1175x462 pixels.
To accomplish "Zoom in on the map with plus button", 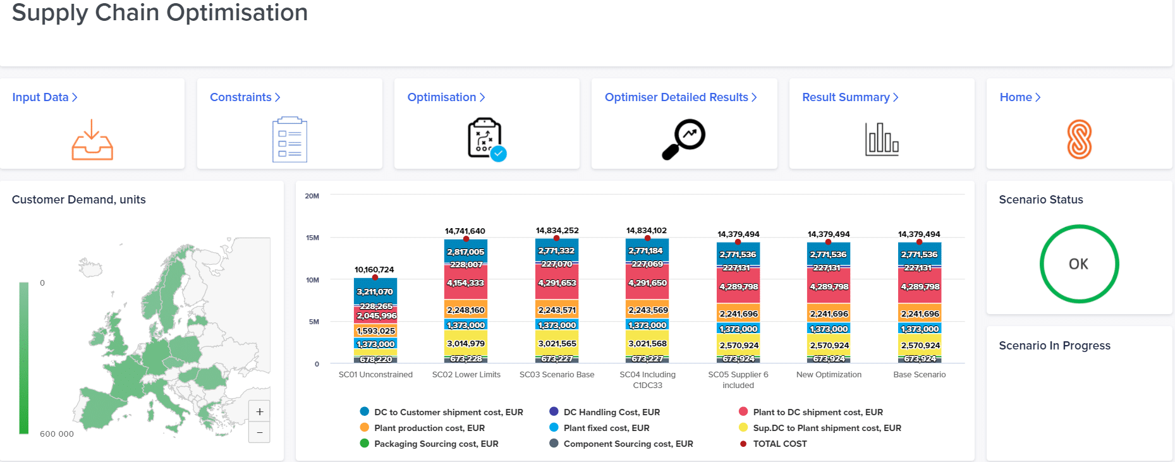I will 259,411.
